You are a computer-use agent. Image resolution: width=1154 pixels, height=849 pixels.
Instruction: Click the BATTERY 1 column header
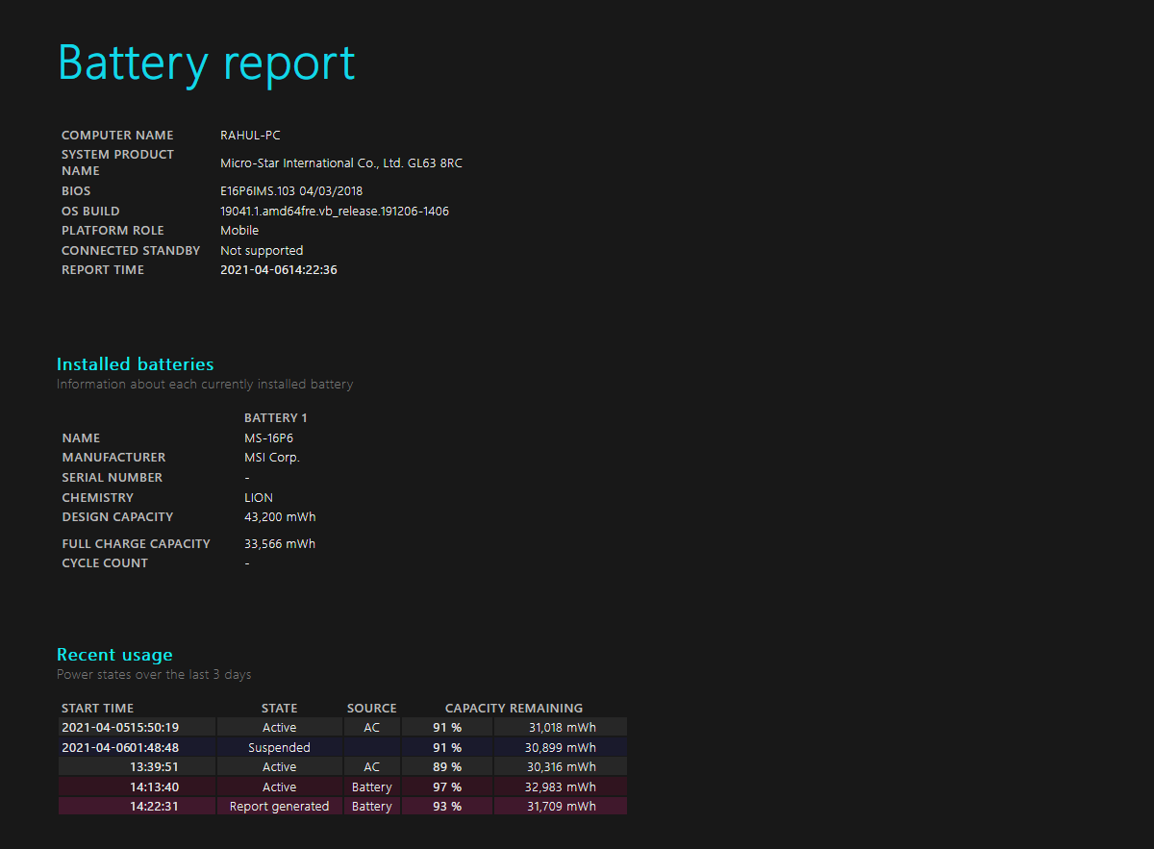coord(276,418)
